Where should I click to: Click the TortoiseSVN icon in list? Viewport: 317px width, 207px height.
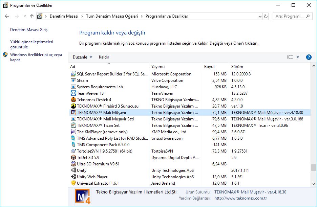pos(73,151)
